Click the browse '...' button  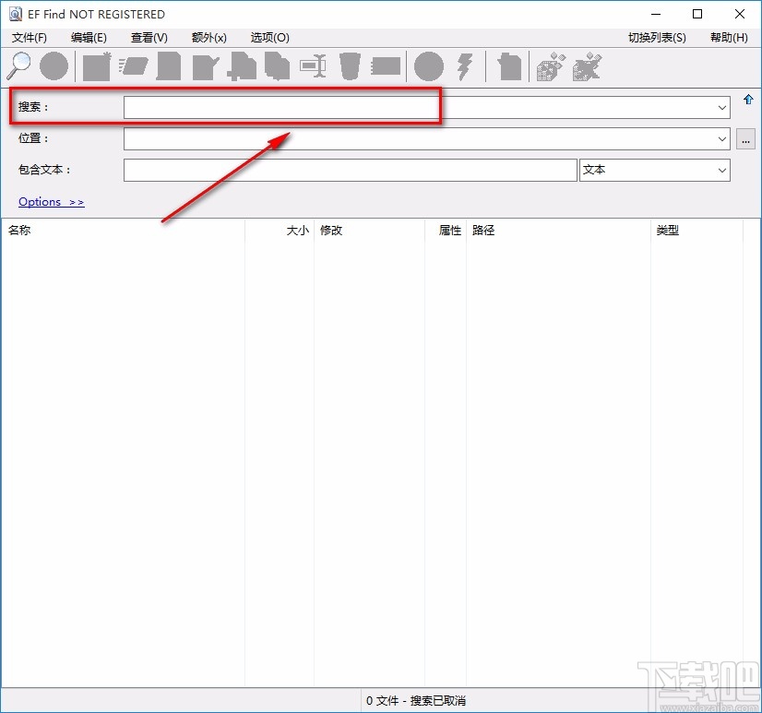pyautogui.click(x=745, y=139)
